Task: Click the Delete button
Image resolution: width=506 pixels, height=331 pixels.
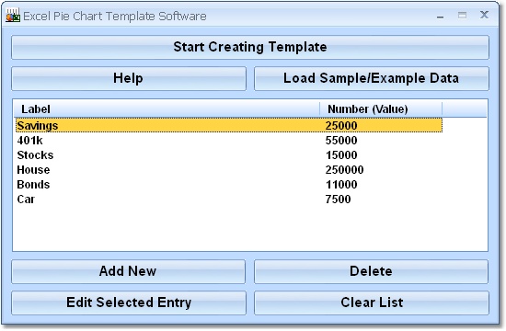Action: pyautogui.click(x=371, y=271)
